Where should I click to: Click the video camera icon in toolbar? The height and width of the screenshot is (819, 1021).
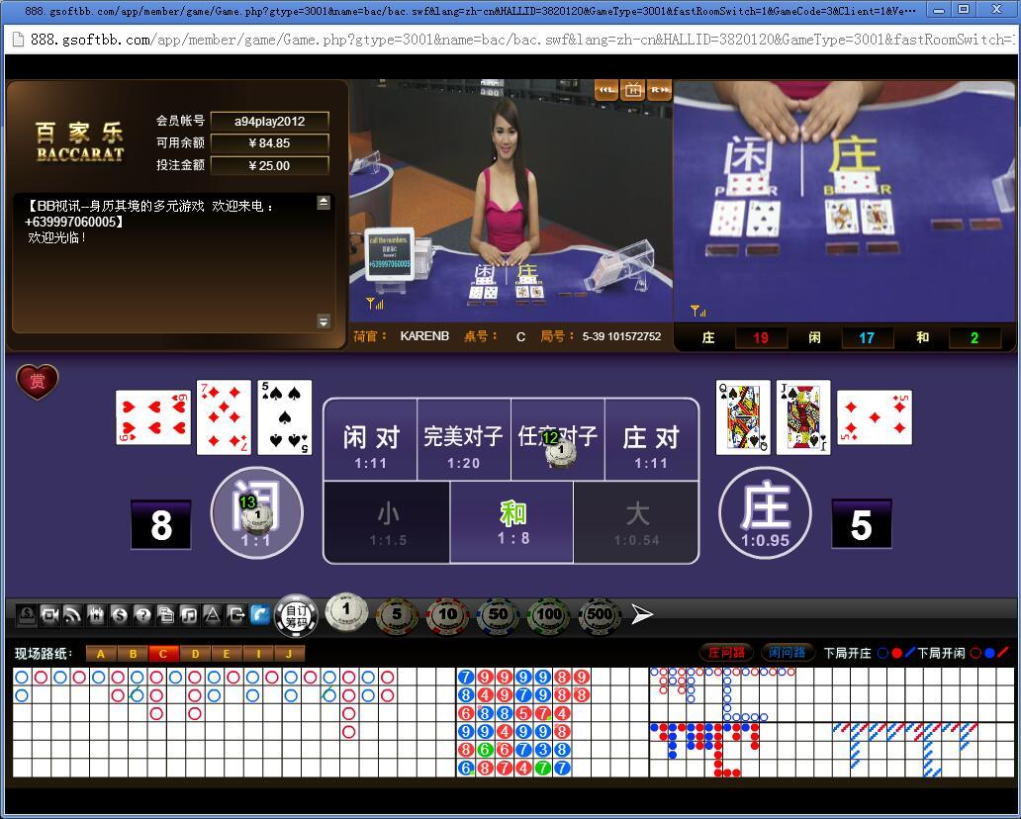pyautogui.click(x=49, y=615)
